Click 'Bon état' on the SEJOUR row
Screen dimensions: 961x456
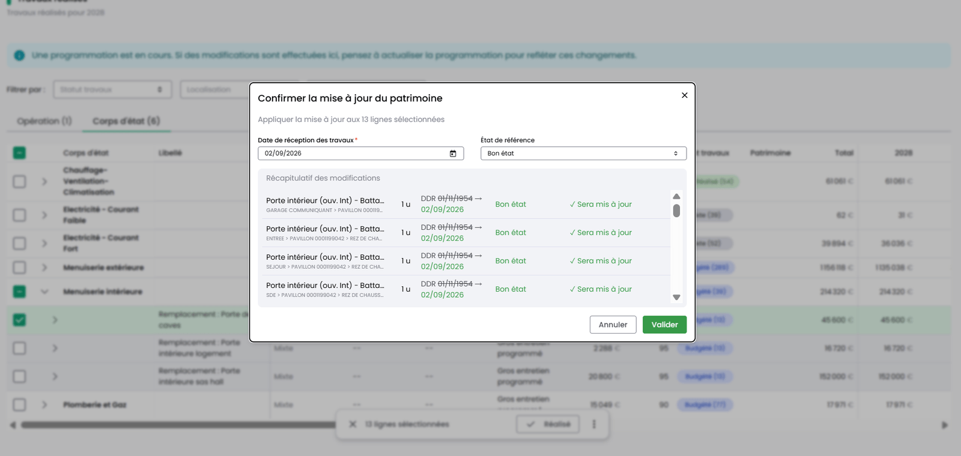click(511, 261)
